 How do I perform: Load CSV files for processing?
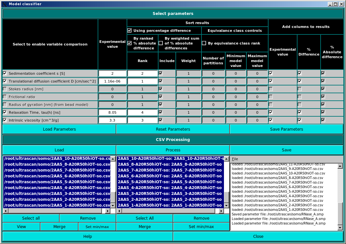tap(59, 150)
